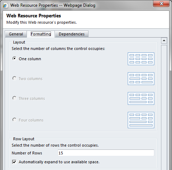Open the Formatting tab
The image size is (172, 170).
[41, 34]
